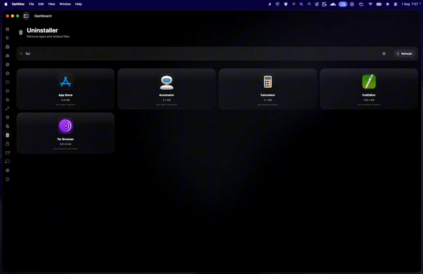Click the Tor Browser 501.8 MB size text
The image size is (423, 274).
point(66,144)
